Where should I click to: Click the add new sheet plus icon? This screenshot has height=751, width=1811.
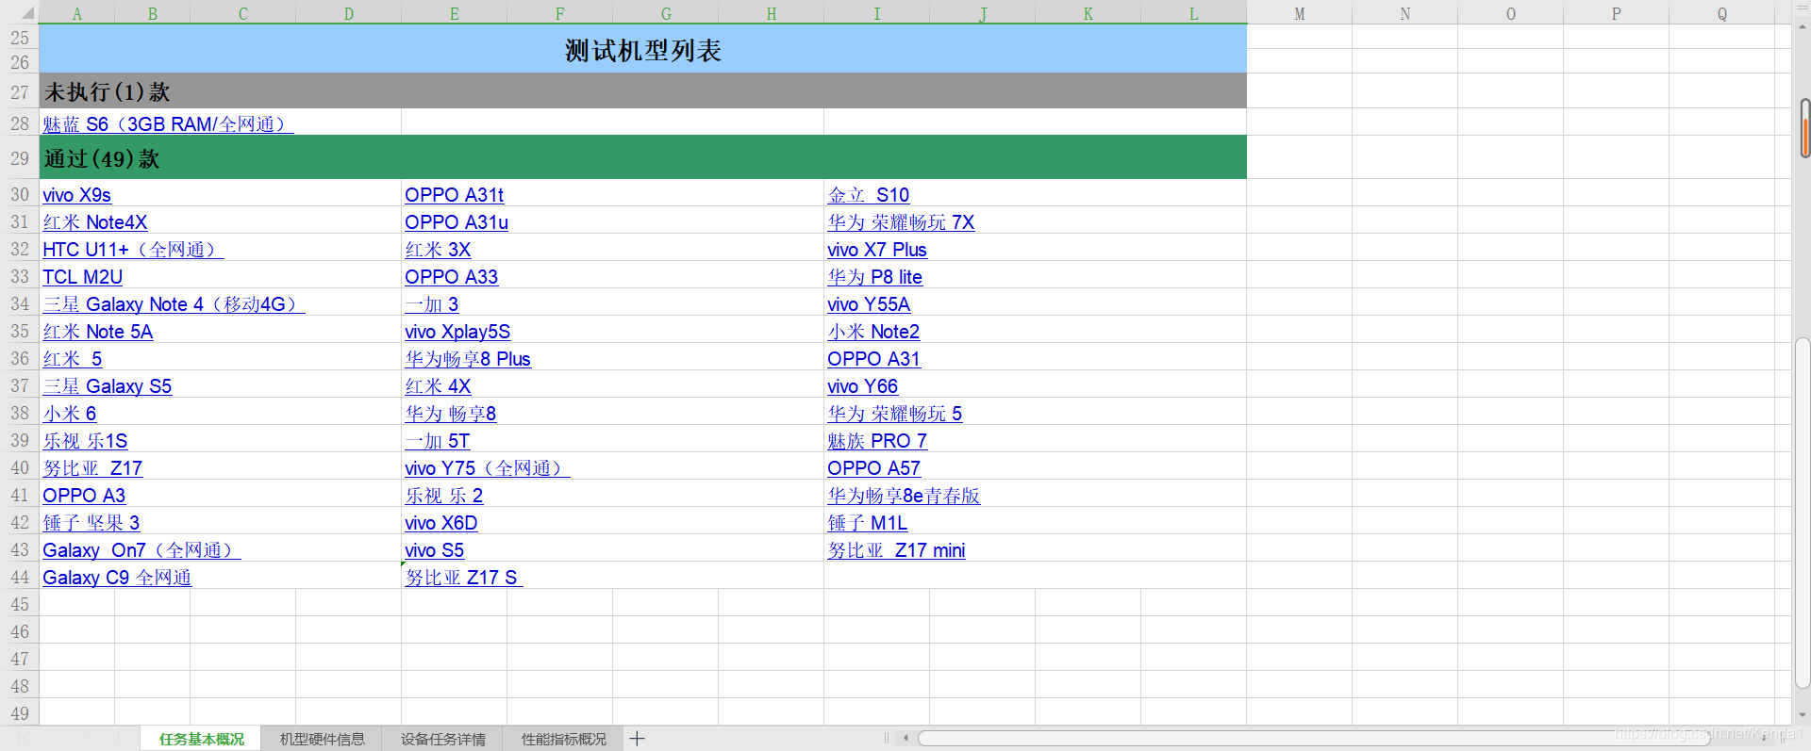click(x=638, y=739)
